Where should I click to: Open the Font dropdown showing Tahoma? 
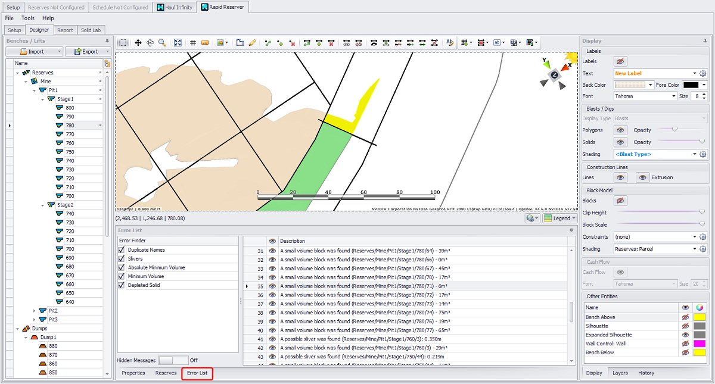click(x=645, y=96)
